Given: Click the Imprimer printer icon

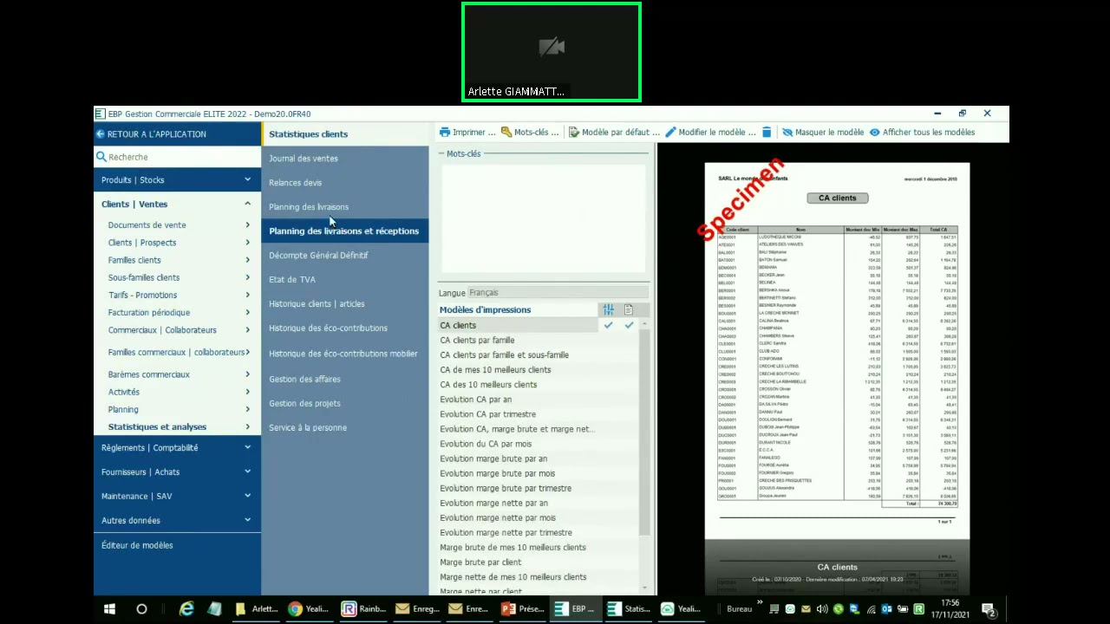Looking at the screenshot, I should [444, 133].
